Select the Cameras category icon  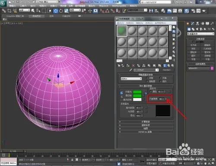click(x=201, y=29)
